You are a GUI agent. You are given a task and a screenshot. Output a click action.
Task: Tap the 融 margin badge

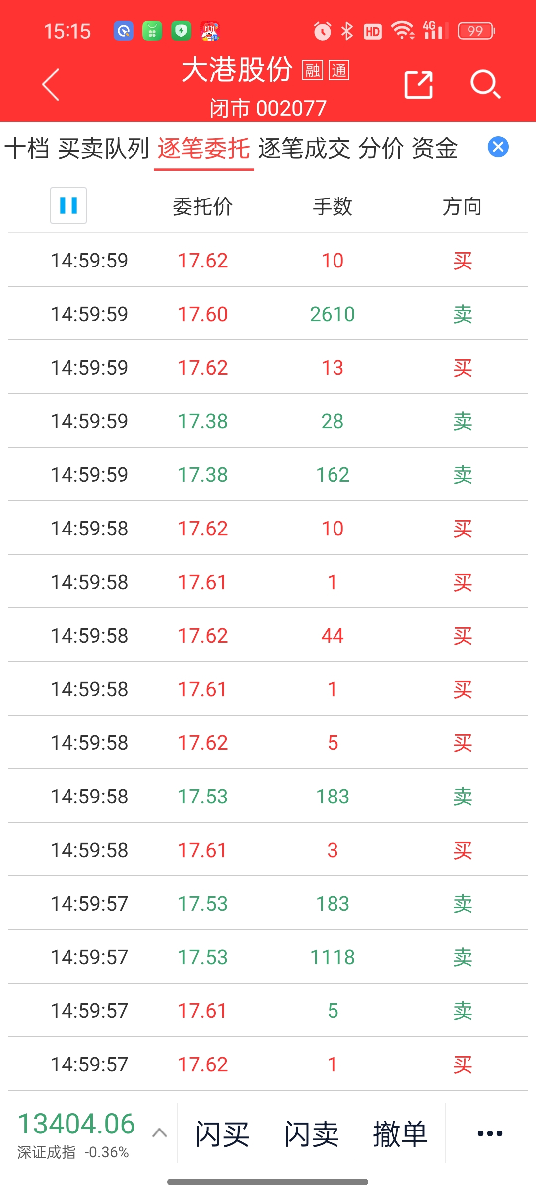(x=313, y=70)
